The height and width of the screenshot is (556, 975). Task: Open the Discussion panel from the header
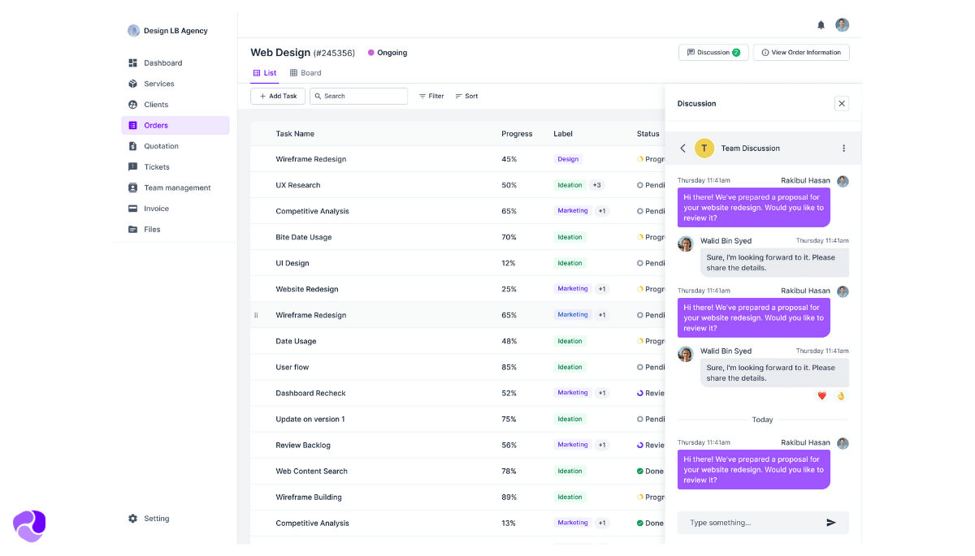click(713, 52)
